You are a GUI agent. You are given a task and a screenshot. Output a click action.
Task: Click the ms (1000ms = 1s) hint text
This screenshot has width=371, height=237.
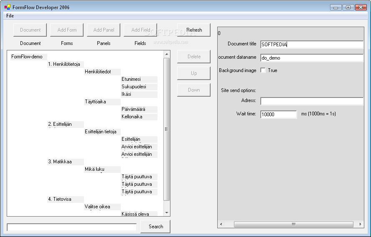tap(318, 114)
